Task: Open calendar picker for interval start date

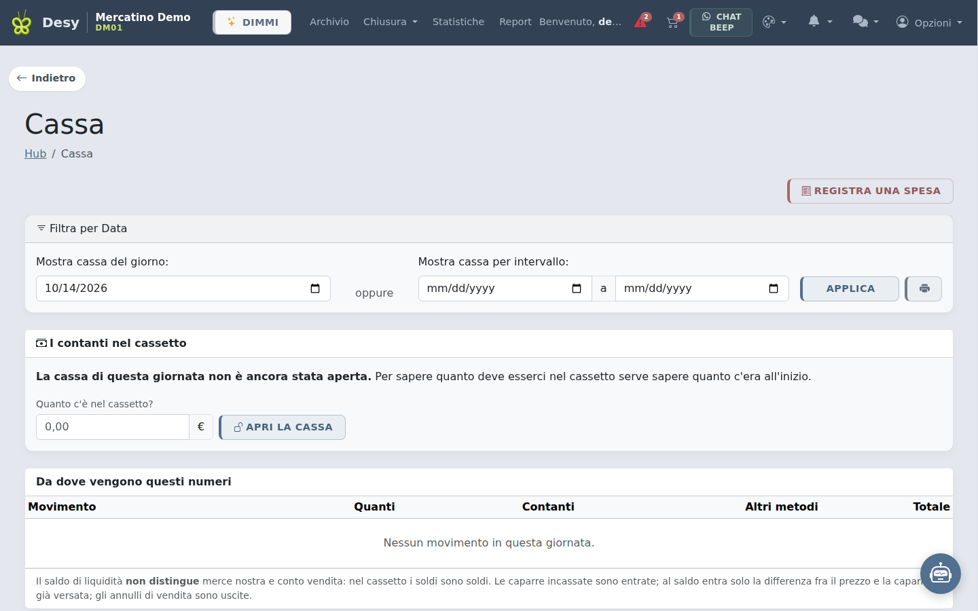Action: pos(577,289)
